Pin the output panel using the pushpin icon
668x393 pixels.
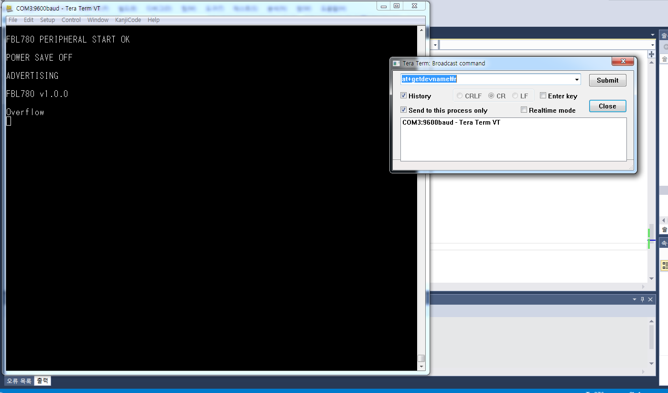643,299
